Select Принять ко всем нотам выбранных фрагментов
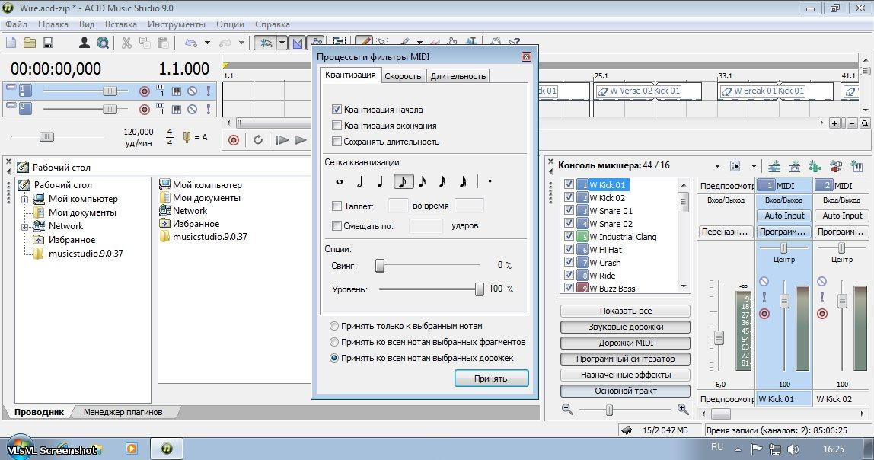This screenshot has height=460, width=874. (x=334, y=342)
